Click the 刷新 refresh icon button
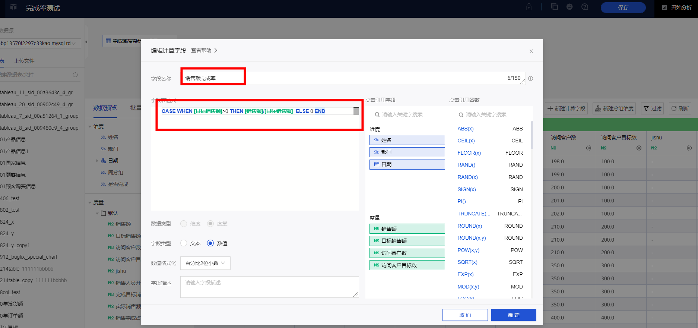 680,108
